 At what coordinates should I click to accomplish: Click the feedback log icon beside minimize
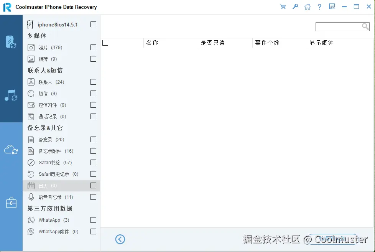click(x=332, y=7)
